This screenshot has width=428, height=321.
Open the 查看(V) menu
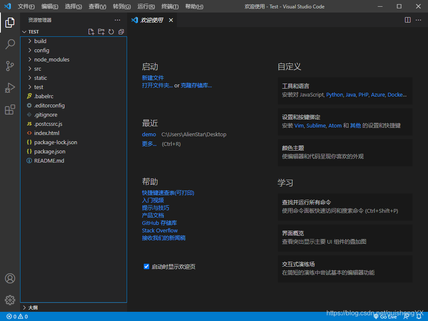coord(97,7)
